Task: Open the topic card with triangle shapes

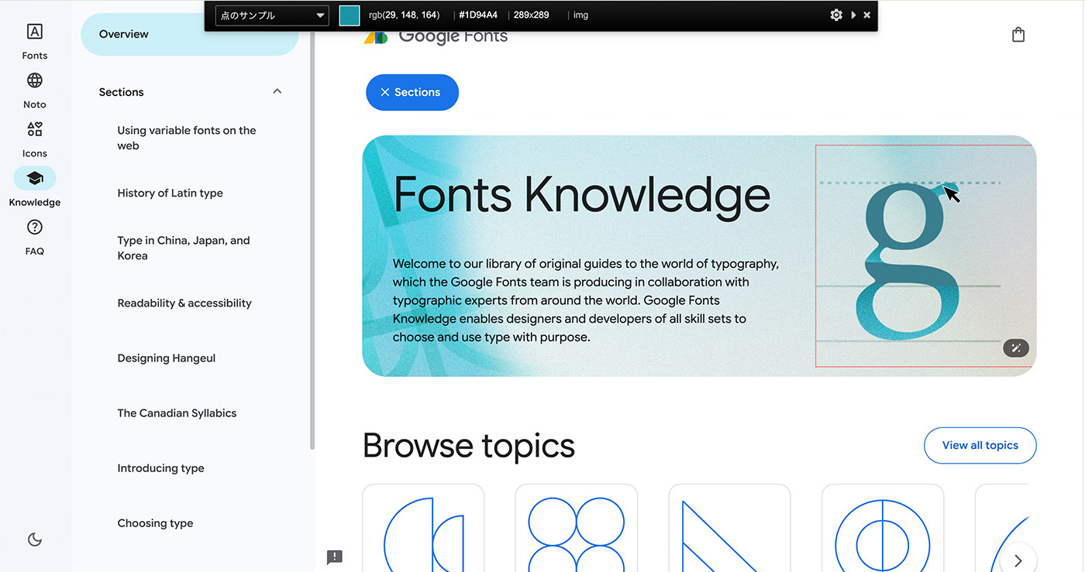Action: click(729, 528)
